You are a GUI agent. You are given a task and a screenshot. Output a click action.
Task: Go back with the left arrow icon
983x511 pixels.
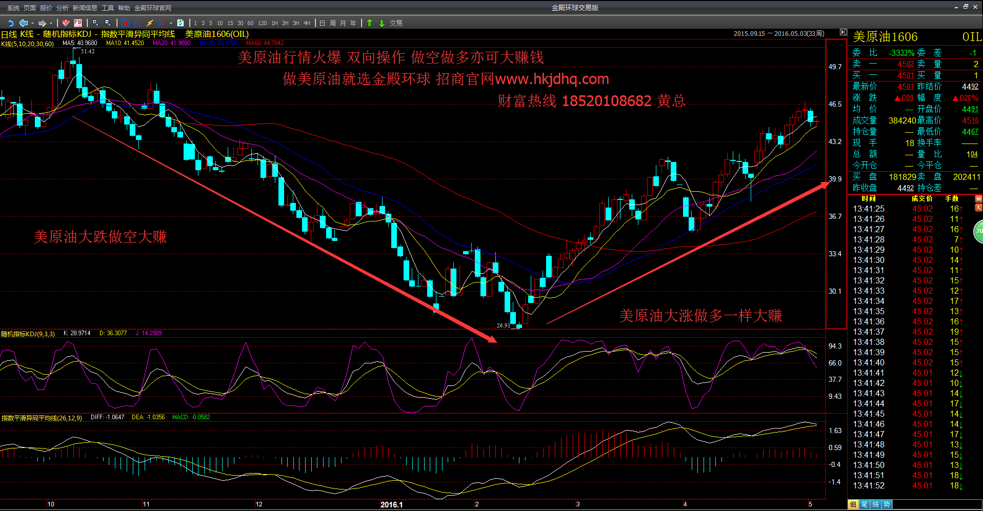coord(24,23)
